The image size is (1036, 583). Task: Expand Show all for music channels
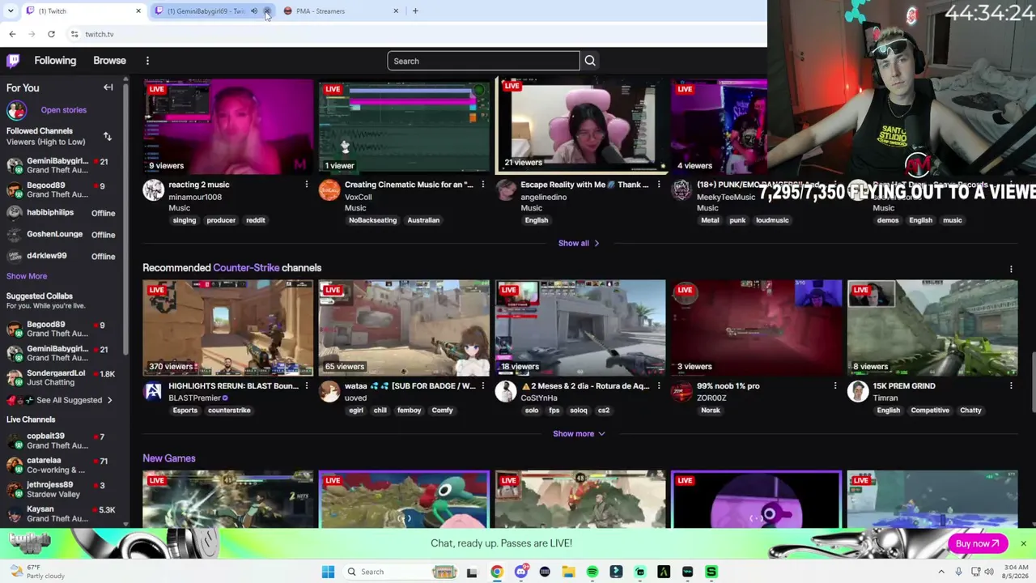coord(579,243)
